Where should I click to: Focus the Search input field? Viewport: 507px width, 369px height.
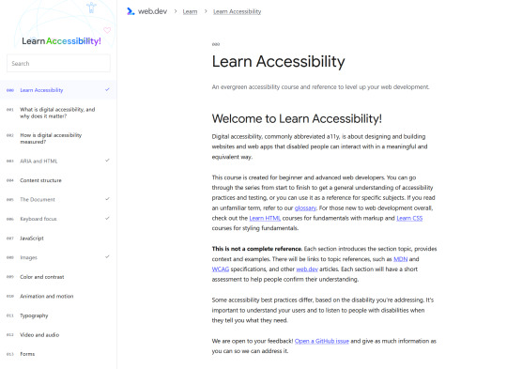58,64
